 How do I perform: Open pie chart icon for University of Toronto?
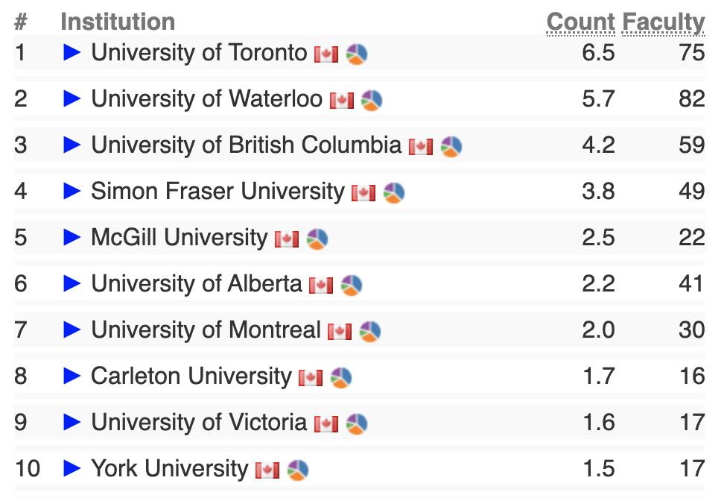click(357, 54)
